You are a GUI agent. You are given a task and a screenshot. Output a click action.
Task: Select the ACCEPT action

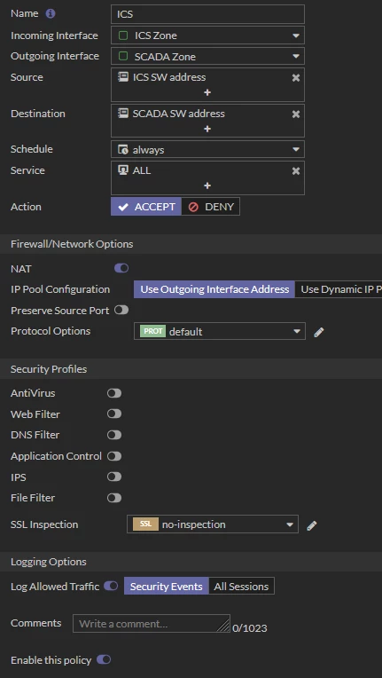tap(146, 207)
